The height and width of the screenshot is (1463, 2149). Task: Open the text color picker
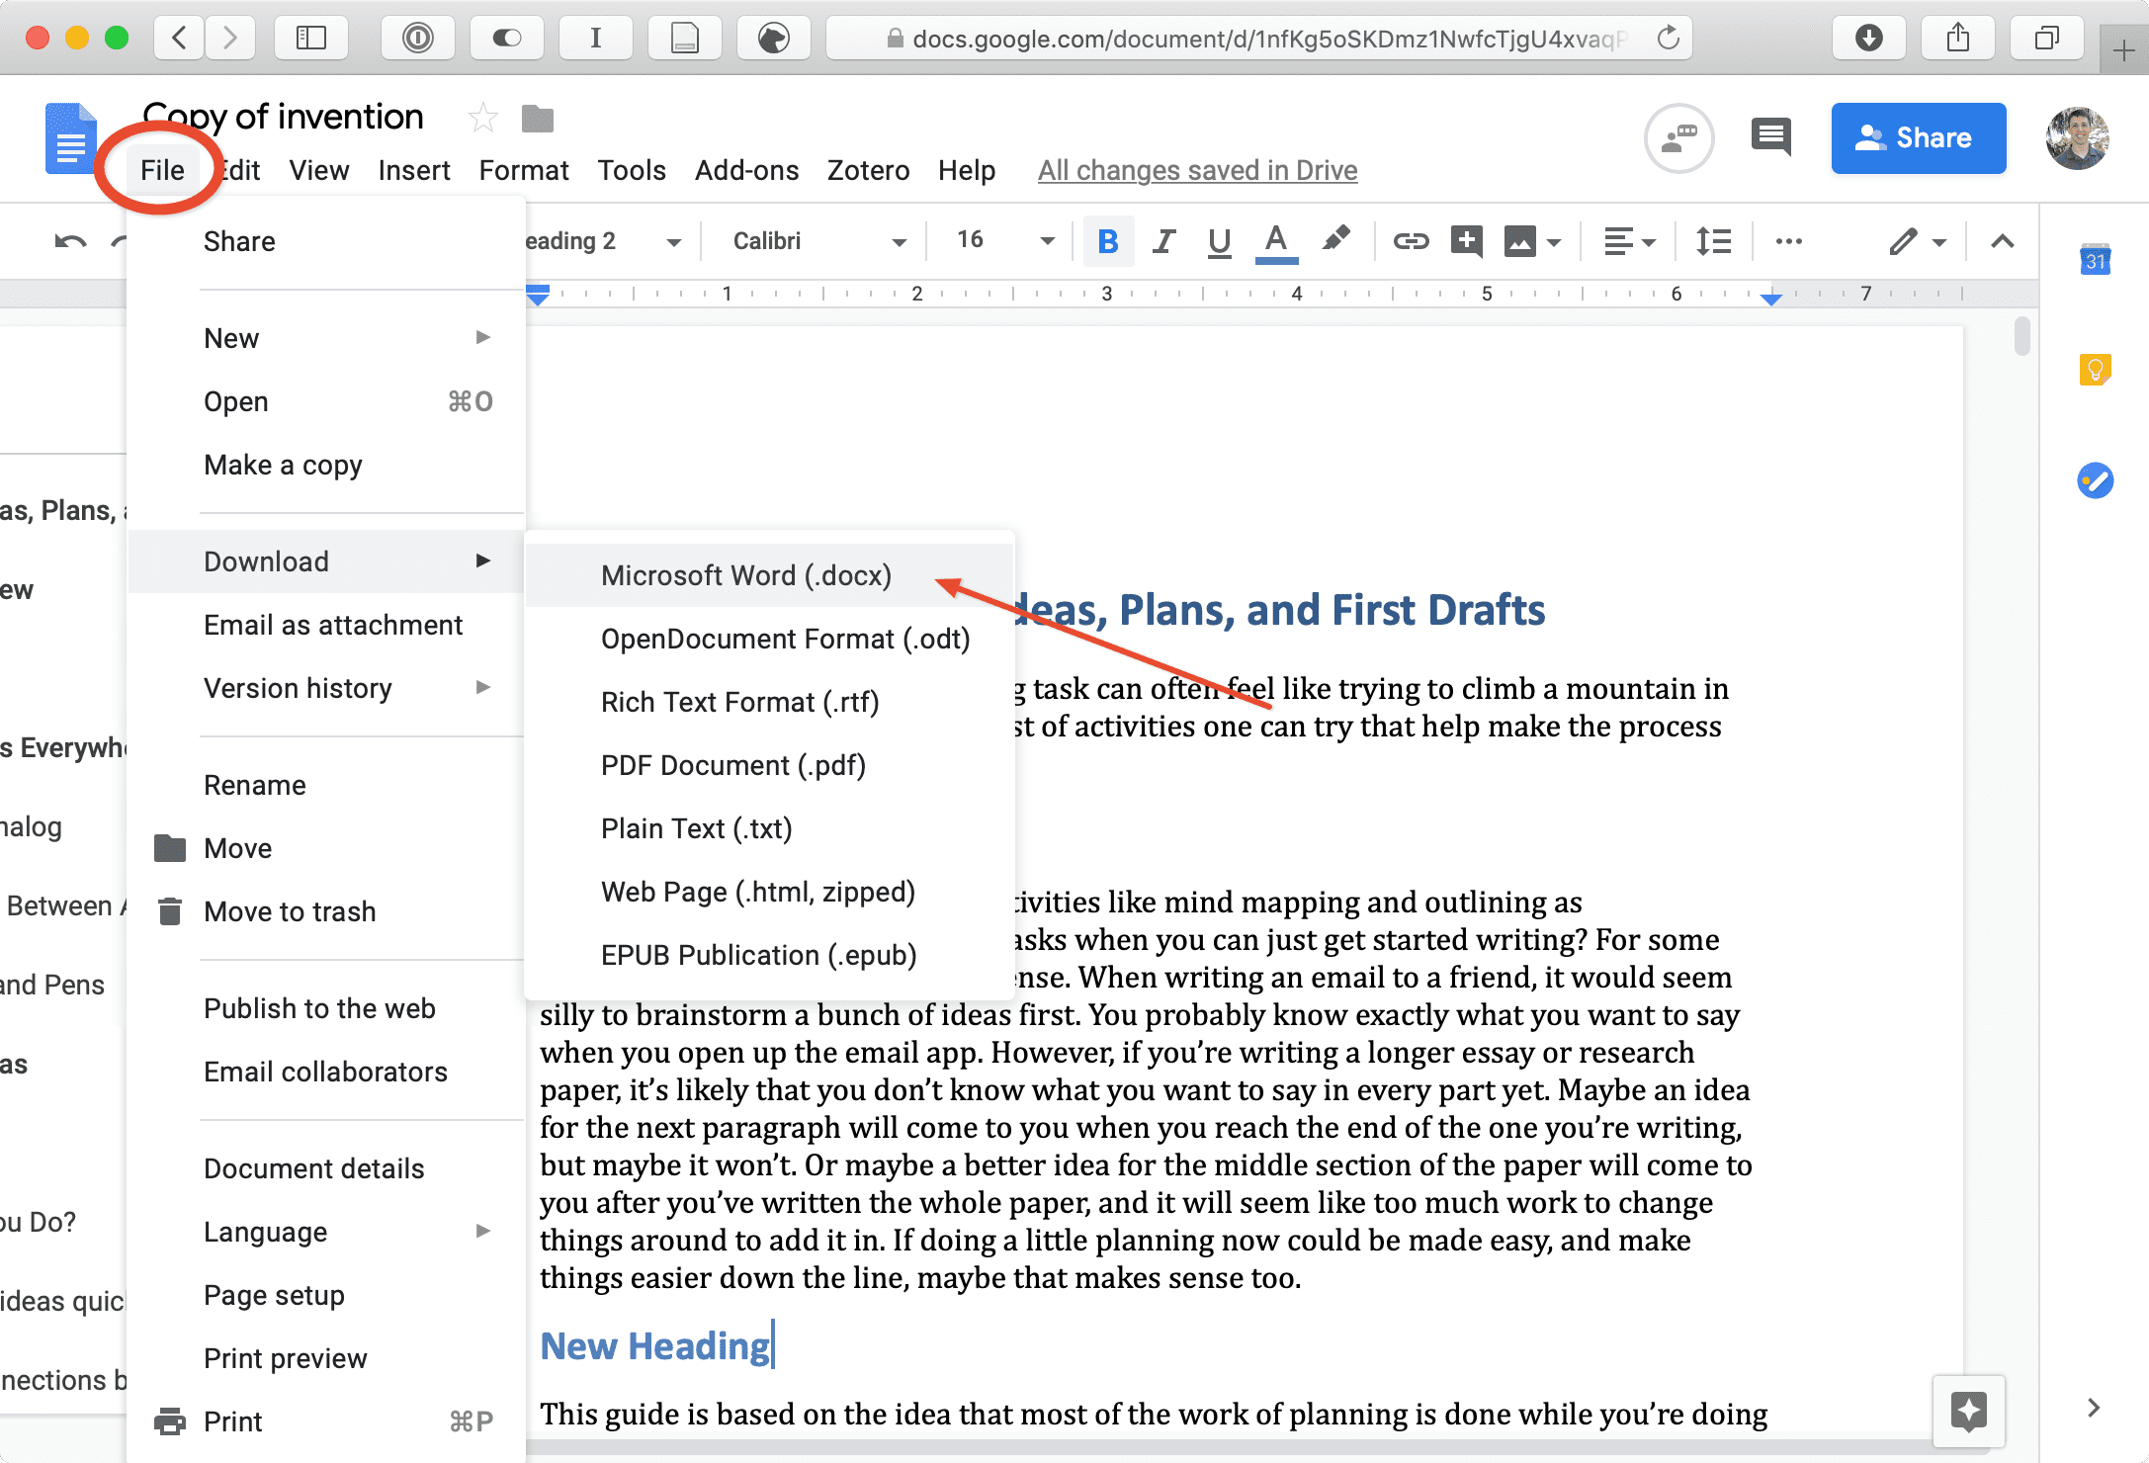1276,241
